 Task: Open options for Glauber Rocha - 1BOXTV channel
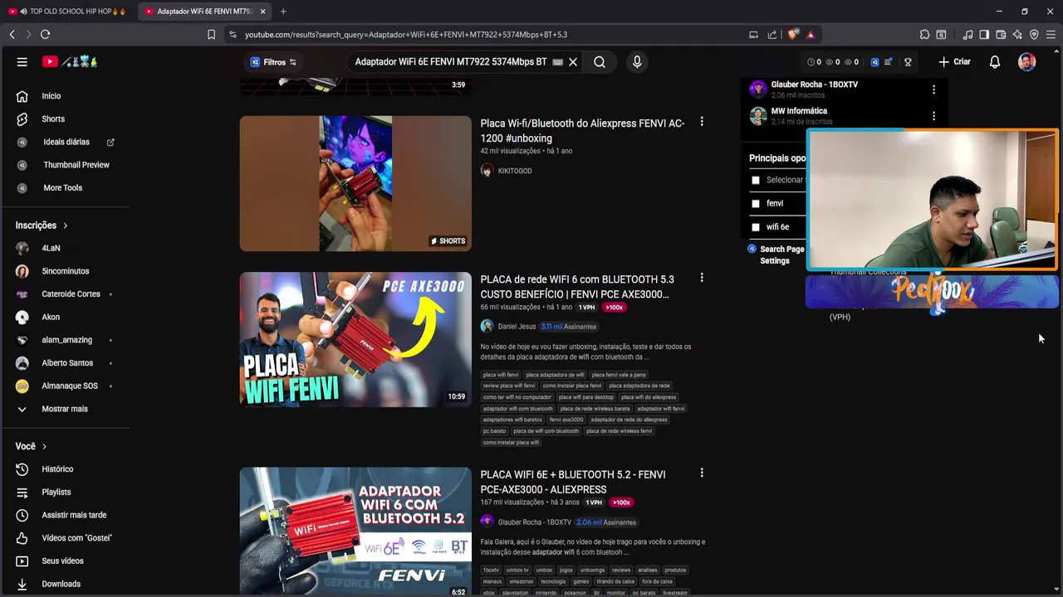point(933,90)
